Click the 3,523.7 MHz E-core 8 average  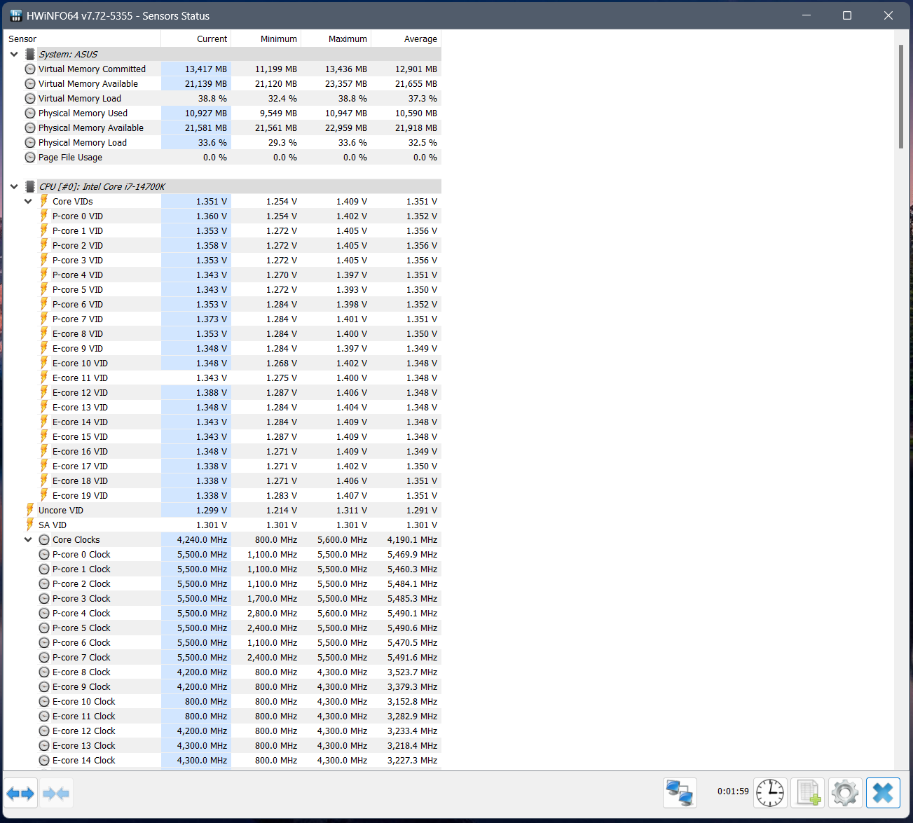[412, 672]
